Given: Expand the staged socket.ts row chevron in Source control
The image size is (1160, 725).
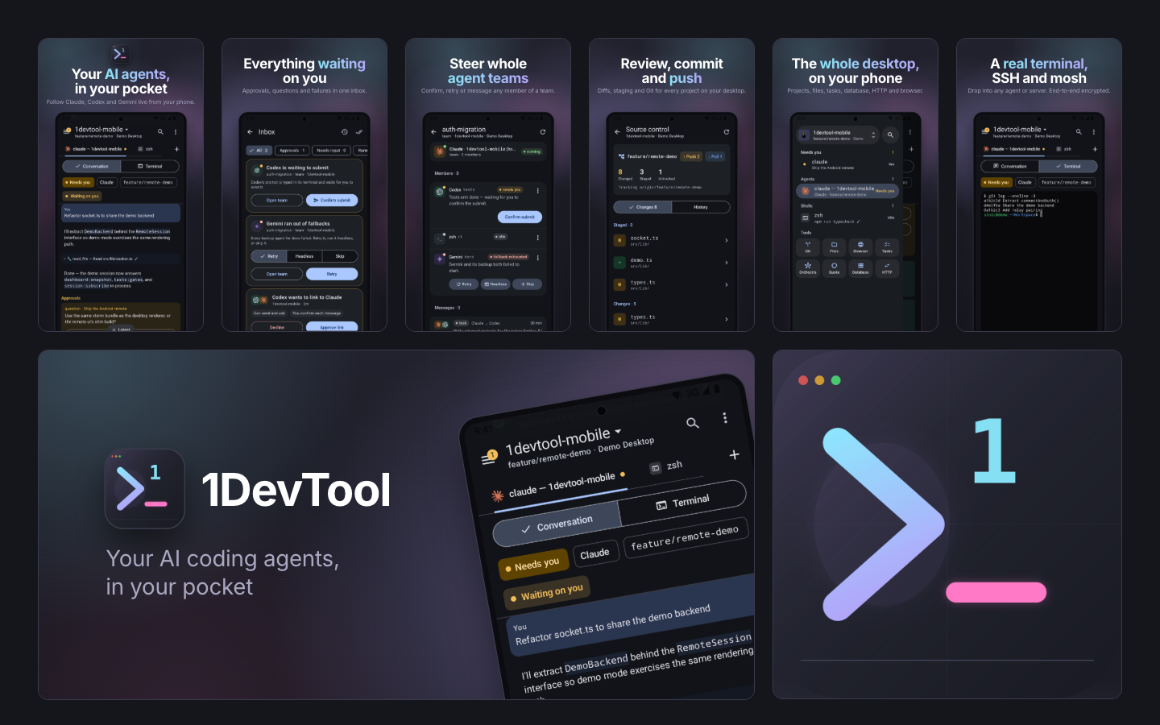Looking at the screenshot, I should point(726,240).
